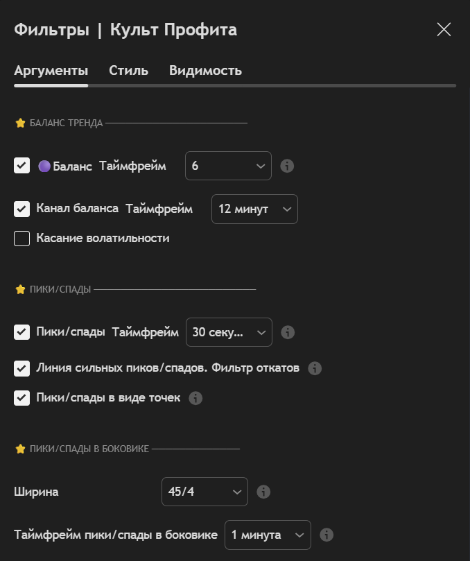This screenshot has height=561, width=470.
Task: Click info icon next to Пики/спады в виде точек
Action: pos(195,398)
